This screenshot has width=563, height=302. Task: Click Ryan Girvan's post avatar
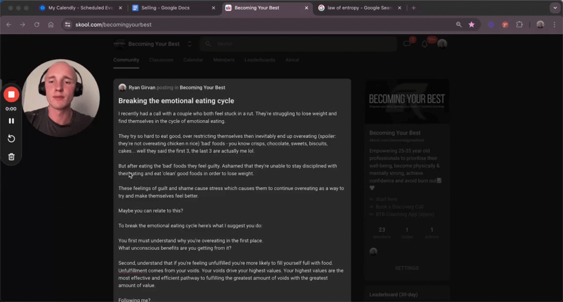tap(123, 87)
